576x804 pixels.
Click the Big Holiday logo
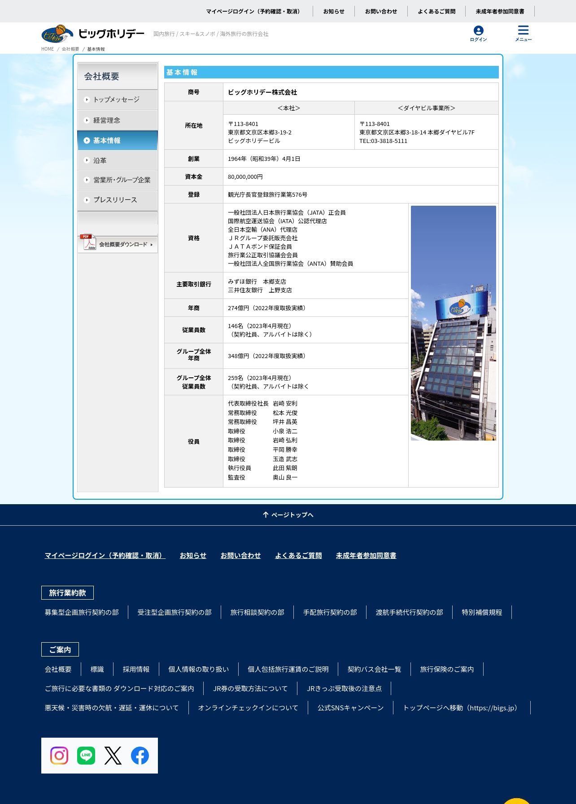[93, 34]
